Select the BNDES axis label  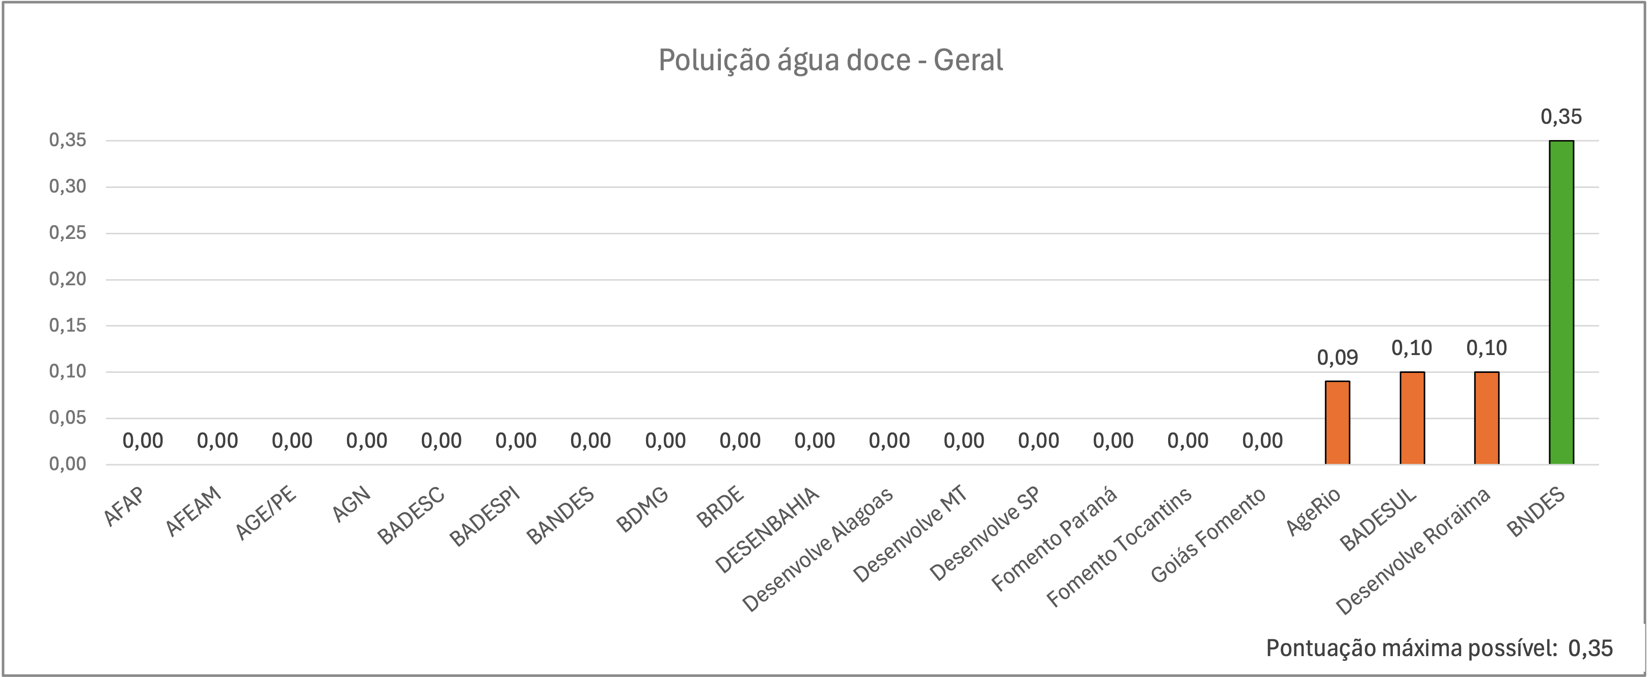(x=1536, y=511)
